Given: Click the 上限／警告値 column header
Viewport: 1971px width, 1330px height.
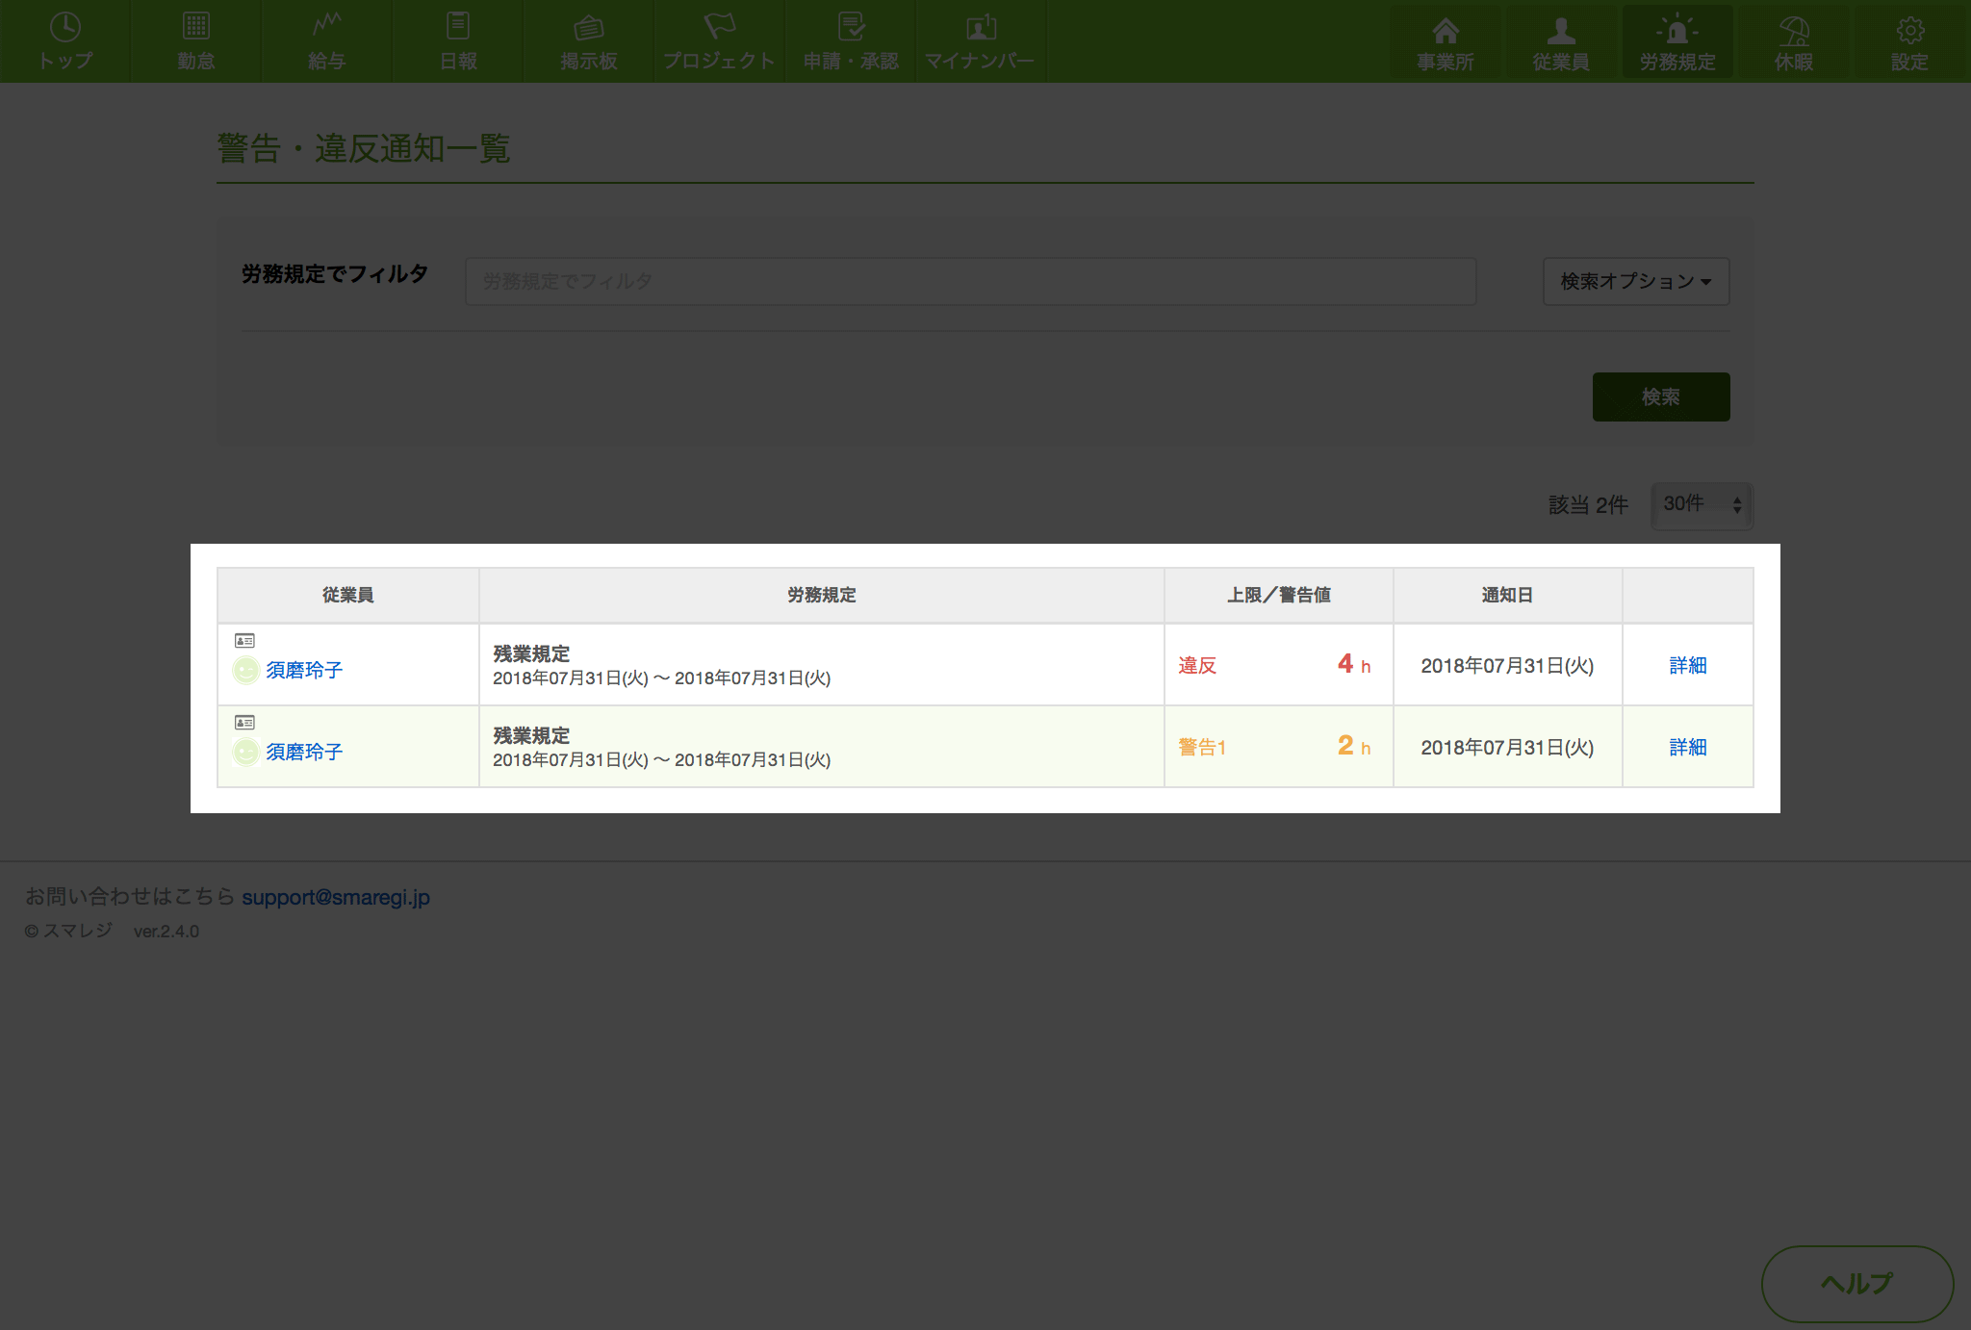Looking at the screenshot, I should [x=1279, y=595].
